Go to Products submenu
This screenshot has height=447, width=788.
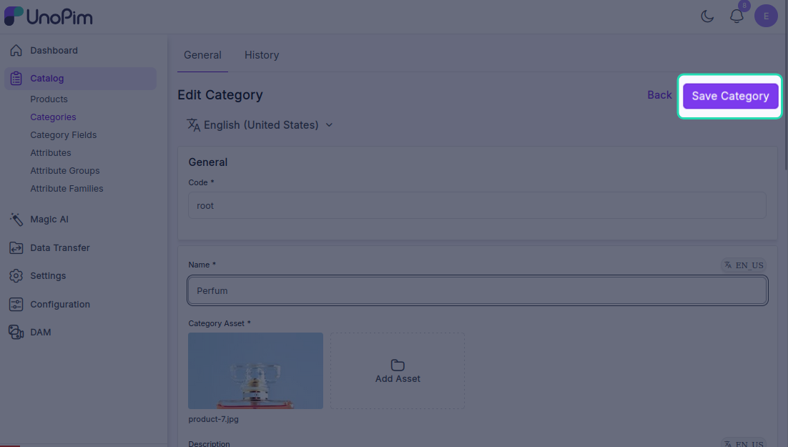click(x=49, y=99)
